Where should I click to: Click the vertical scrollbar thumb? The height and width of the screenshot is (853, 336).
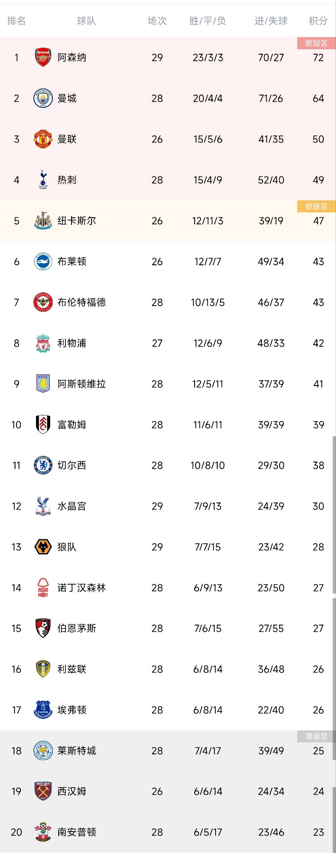pyautogui.click(x=334, y=515)
